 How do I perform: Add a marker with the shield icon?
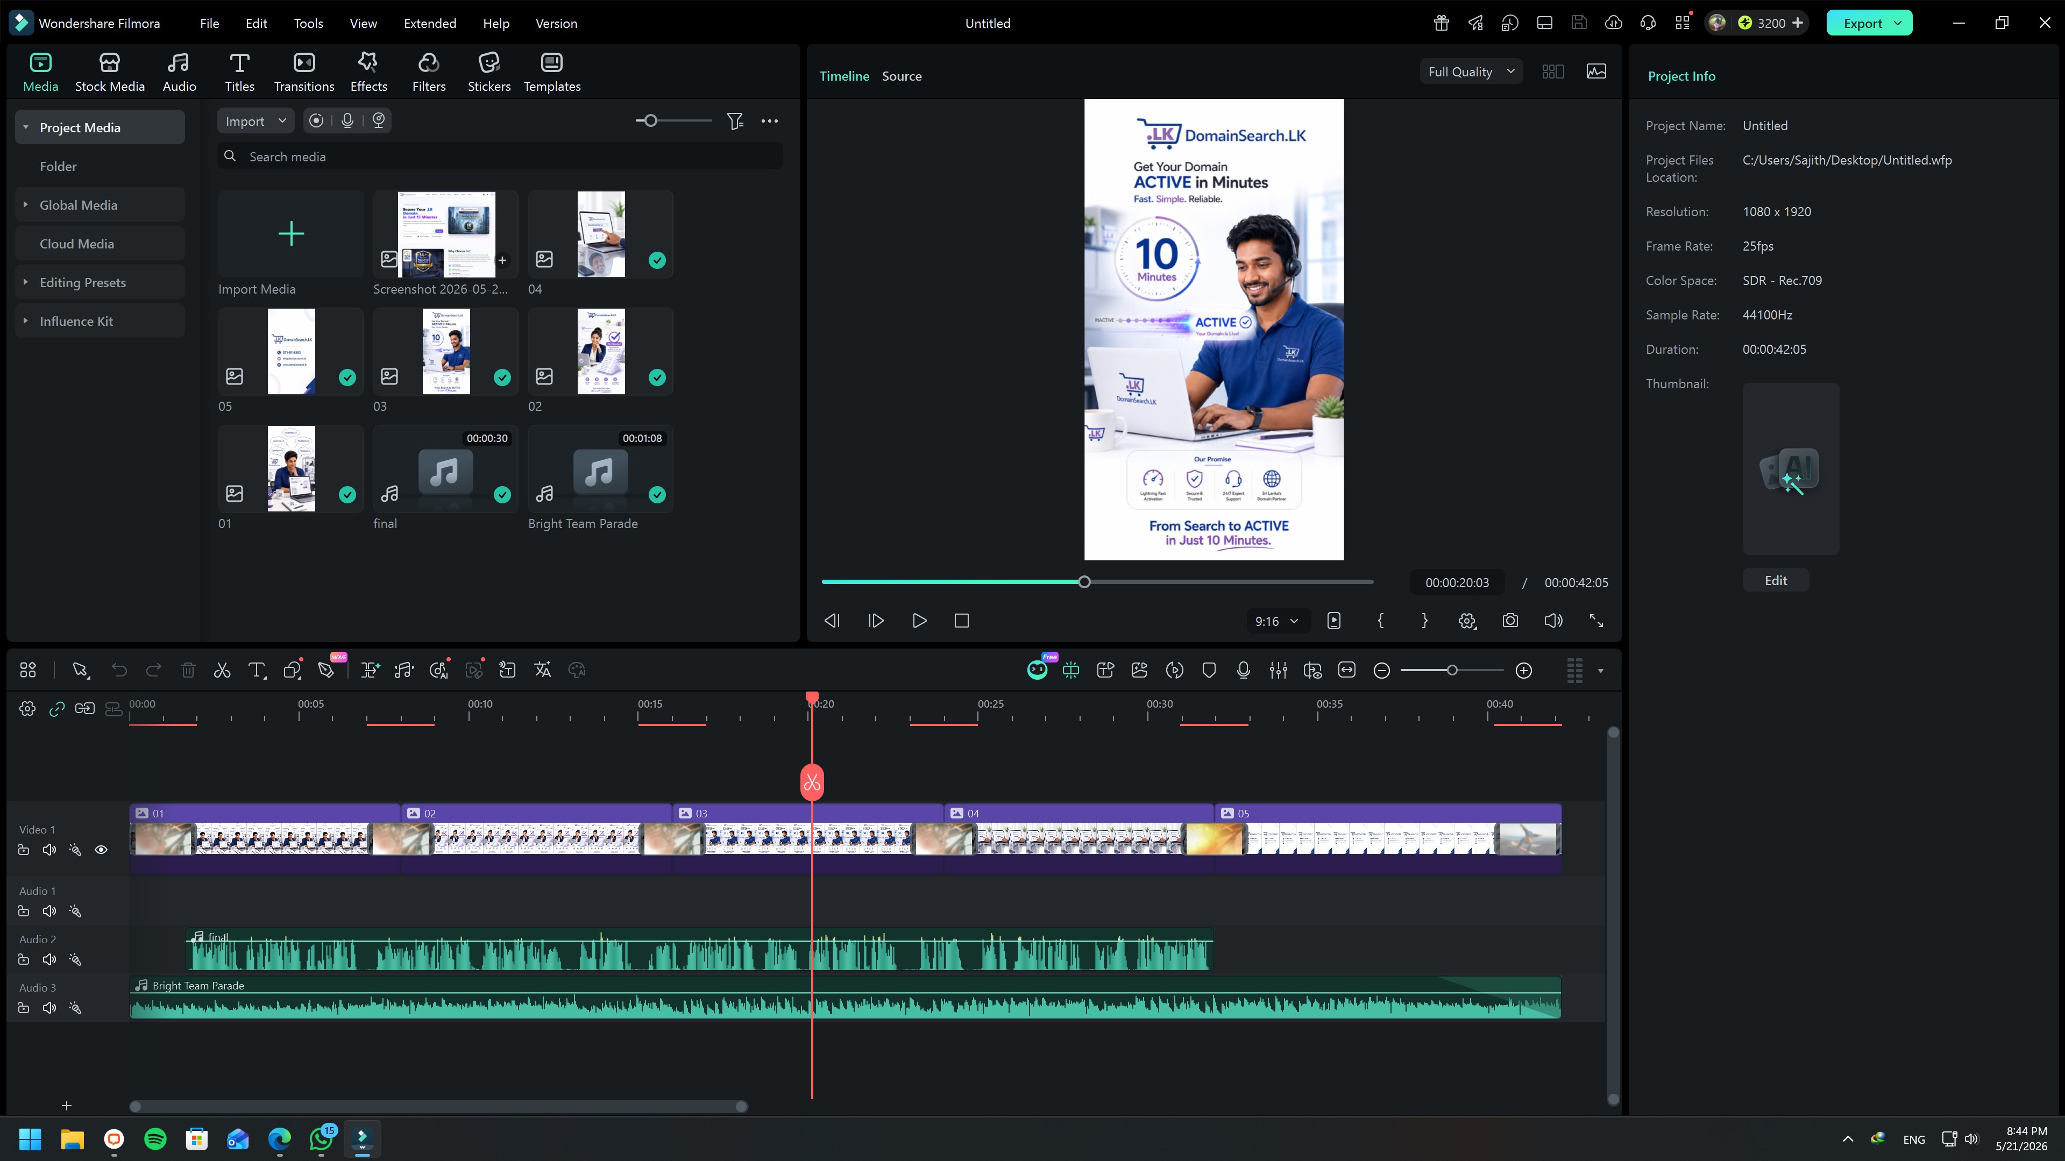1209,670
